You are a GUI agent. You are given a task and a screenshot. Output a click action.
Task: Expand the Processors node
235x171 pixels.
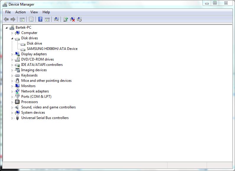[12, 102]
